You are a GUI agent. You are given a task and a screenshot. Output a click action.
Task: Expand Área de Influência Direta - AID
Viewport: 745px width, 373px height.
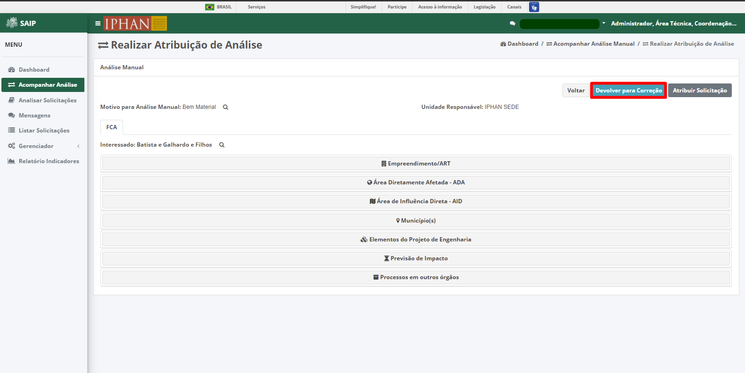point(416,201)
